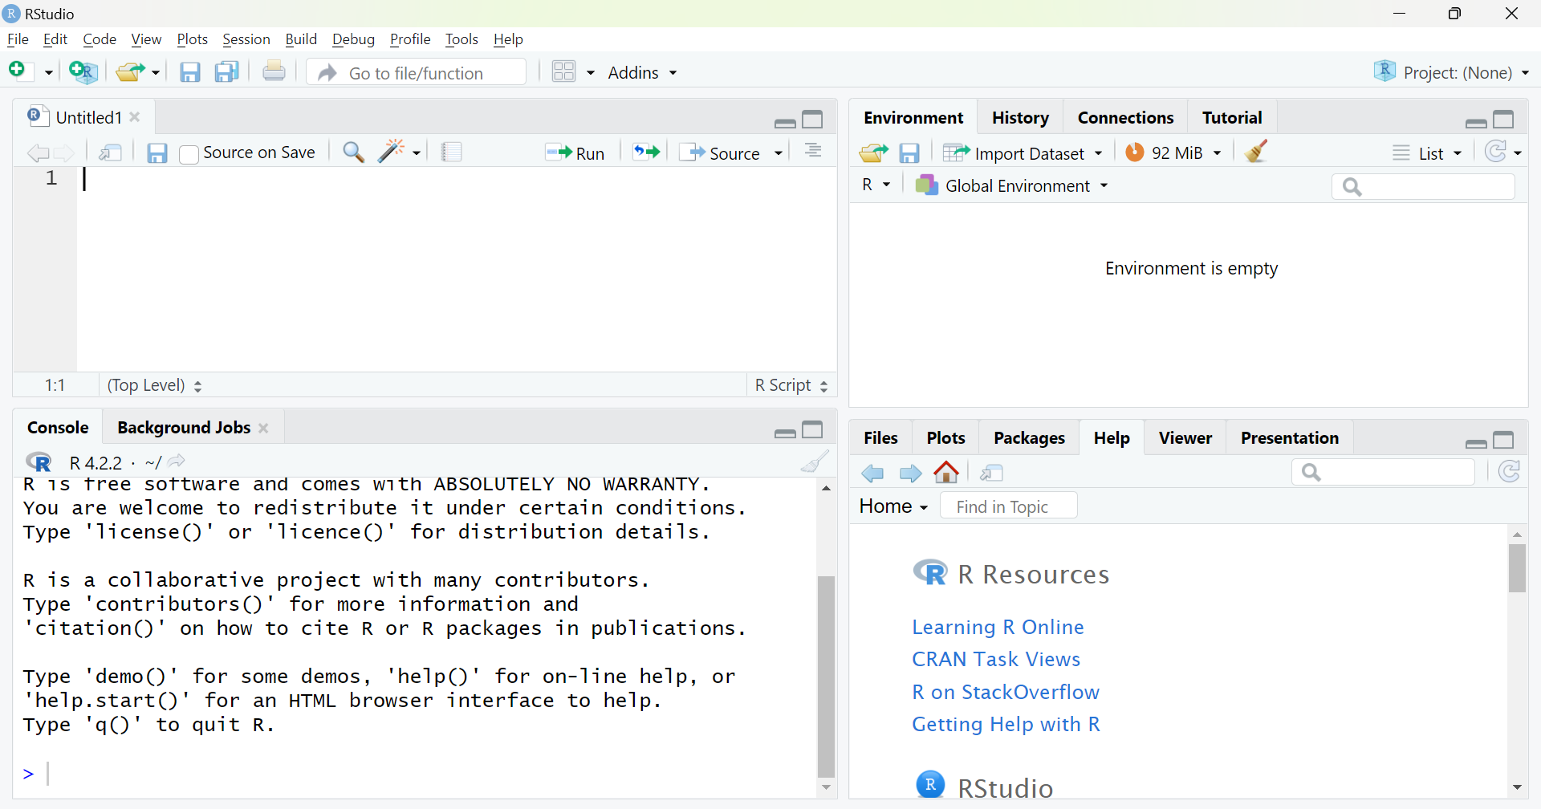The image size is (1541, 809).
Task: Refresh the Environment pane icon
Action: pos(1496,152)
